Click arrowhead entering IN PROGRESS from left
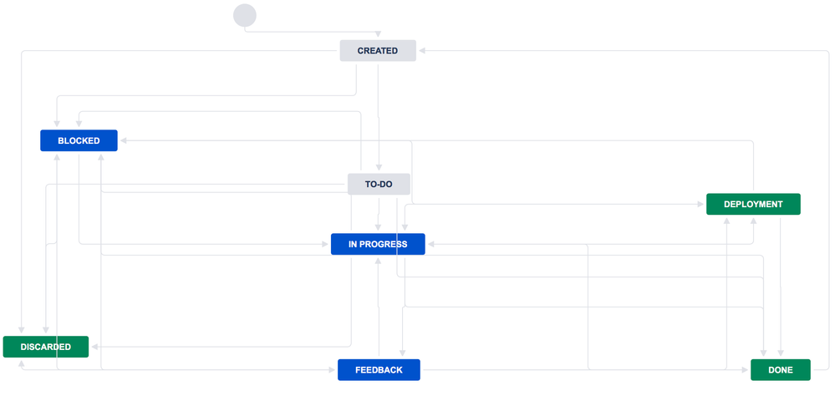Screen dimensions: 835x396 [325, 244]
